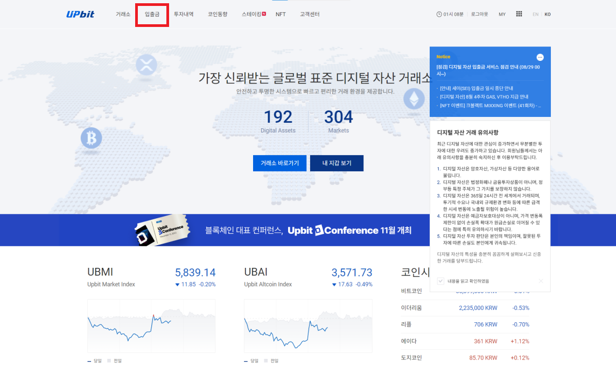Click the Upbit D Conference banner
This screenshot has width=616, height=388.
[308, 230]
